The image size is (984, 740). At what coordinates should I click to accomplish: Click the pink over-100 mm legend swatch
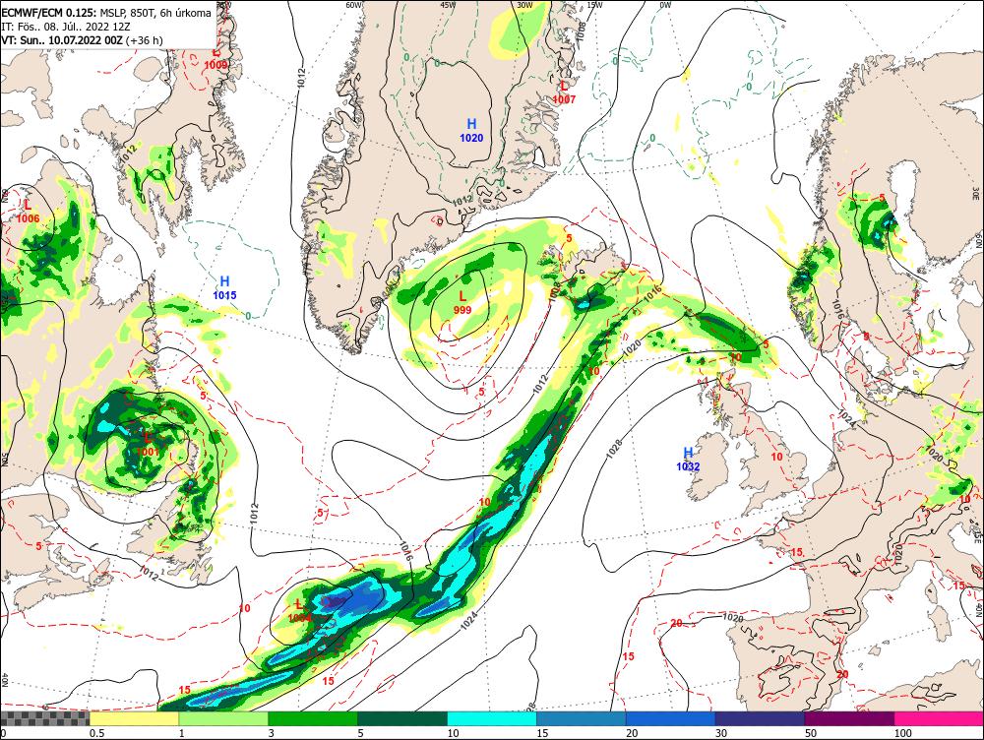coord(939,718)
